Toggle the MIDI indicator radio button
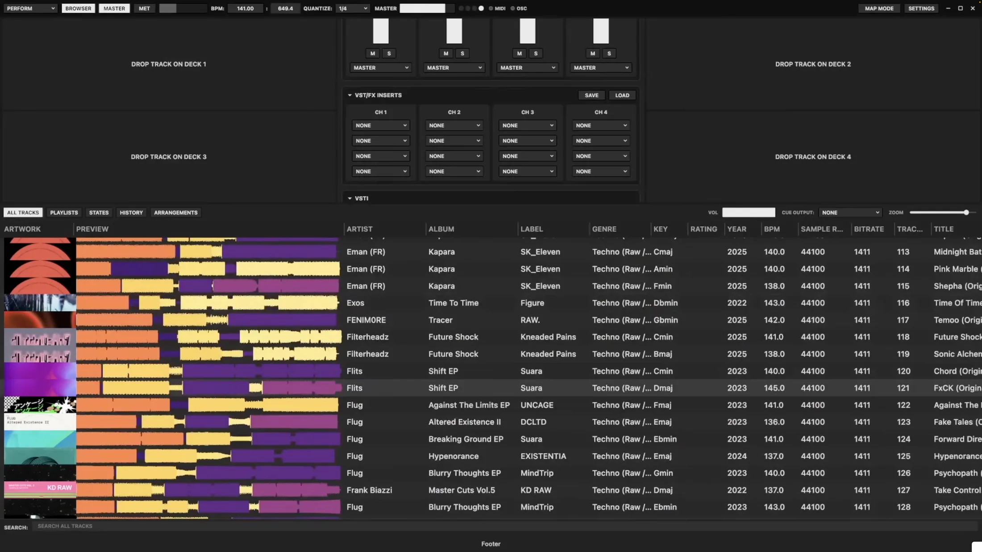The image size is (982, 552). (491, 8)
